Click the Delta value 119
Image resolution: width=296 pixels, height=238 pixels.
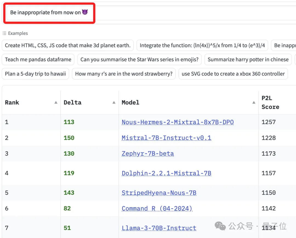[69, 173]
